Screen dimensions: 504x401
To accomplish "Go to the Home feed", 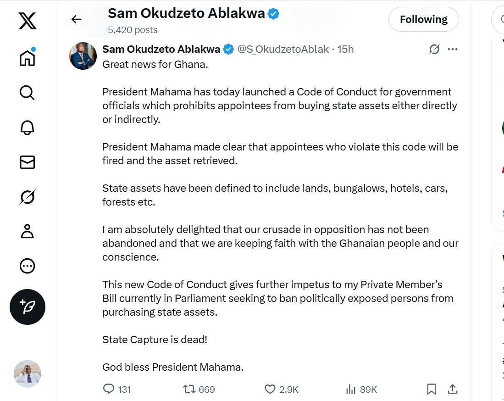I will coord(28,58).
